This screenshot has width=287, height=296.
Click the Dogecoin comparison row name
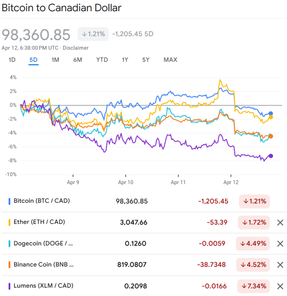tap(43, 243)
